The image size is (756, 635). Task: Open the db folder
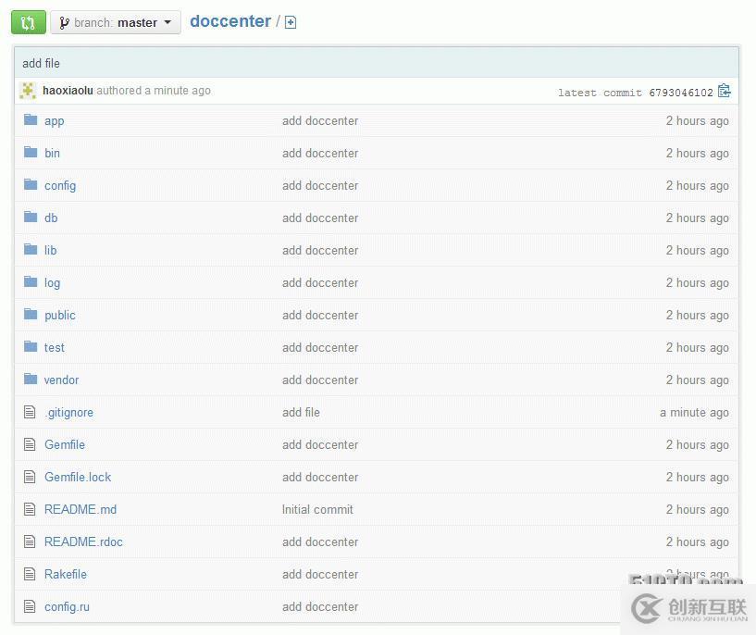51,218
